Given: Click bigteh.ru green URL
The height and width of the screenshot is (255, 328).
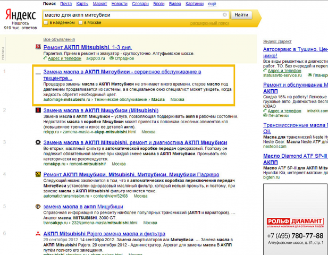Looking at the screenshot, I should (x=271, y=177).
